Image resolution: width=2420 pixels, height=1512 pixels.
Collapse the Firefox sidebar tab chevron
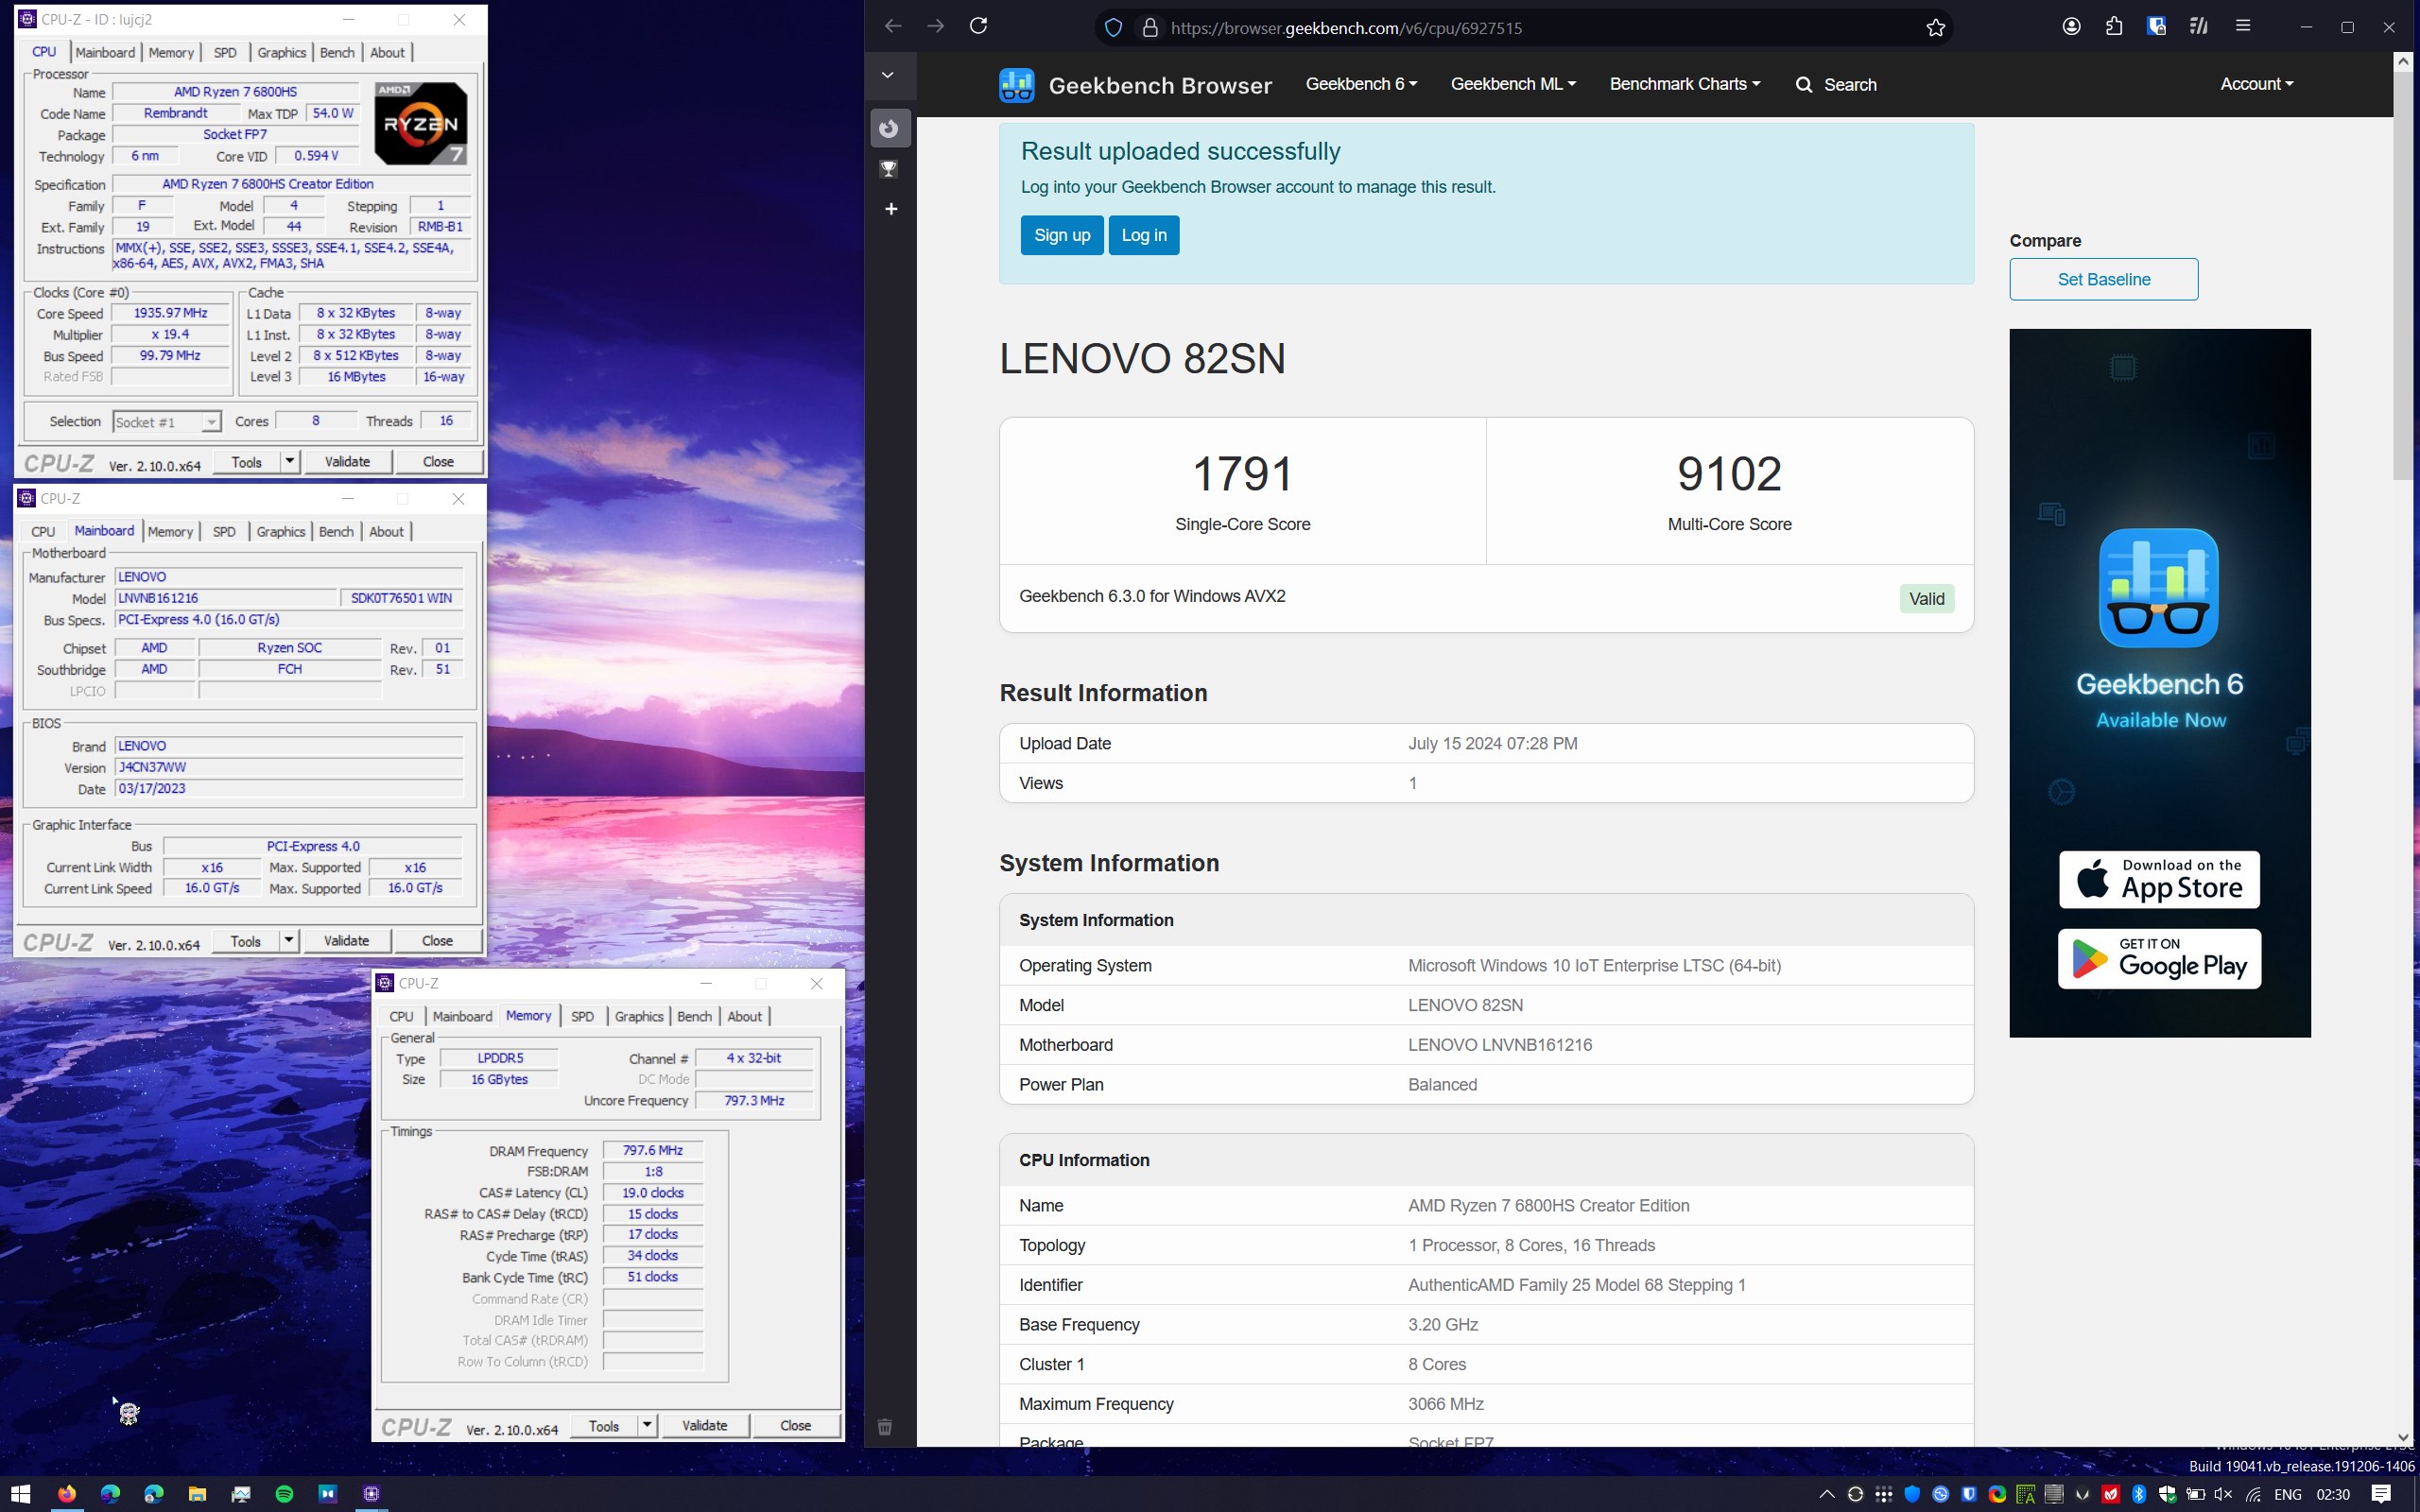pyautogui.click(x=887, y=75)
